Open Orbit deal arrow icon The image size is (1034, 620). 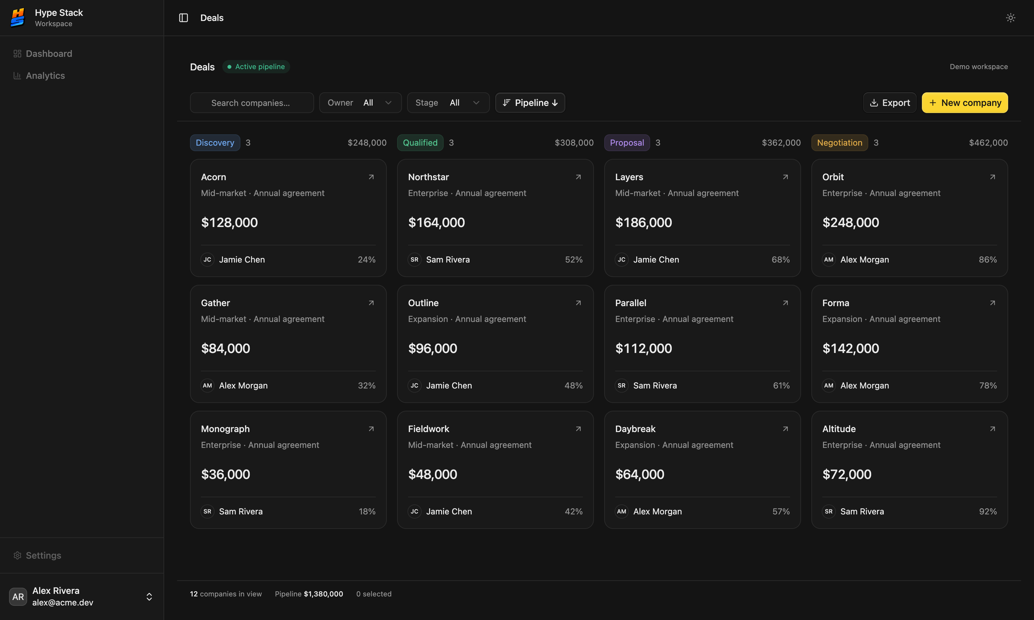click(993, 177)
